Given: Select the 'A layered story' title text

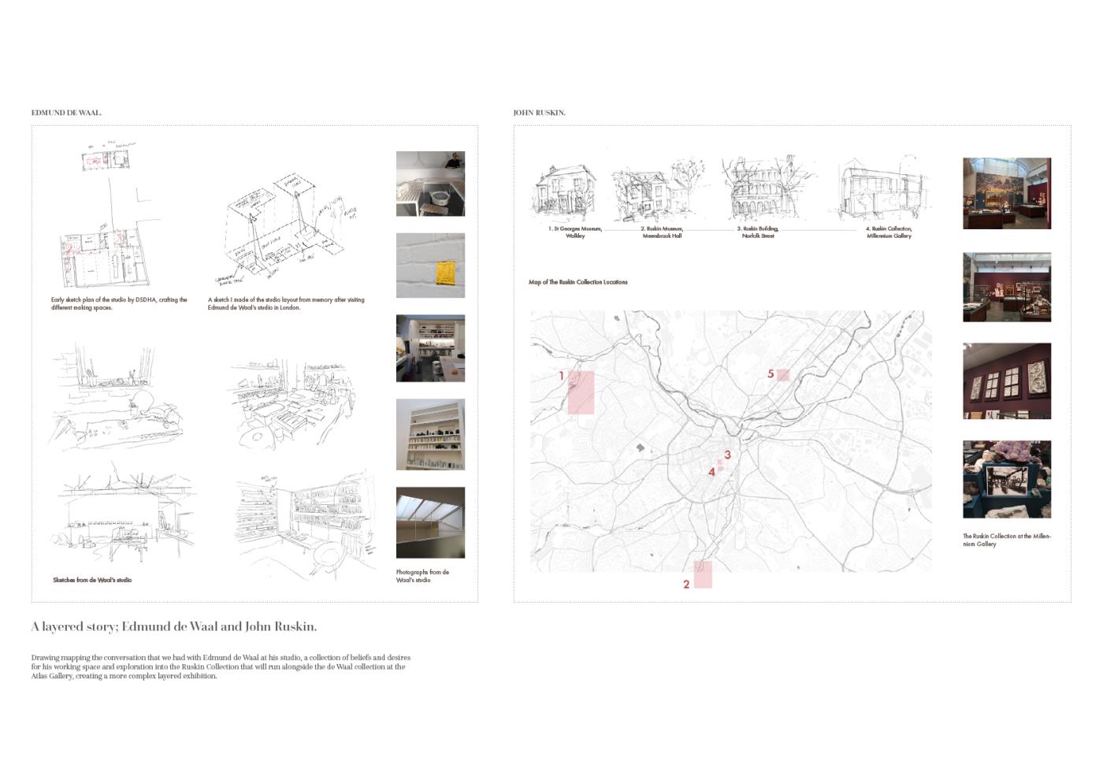Looking at the screenshot, I should [x=174, y=627].
